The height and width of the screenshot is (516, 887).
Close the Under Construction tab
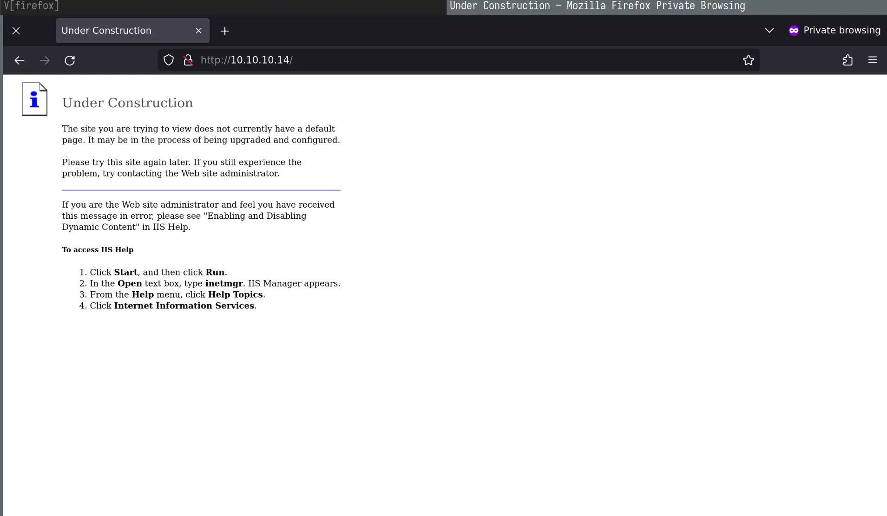pyautogui.click(x=198, y=31)
